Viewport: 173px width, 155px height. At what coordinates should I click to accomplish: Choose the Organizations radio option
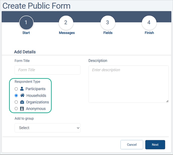coord(16,102)
